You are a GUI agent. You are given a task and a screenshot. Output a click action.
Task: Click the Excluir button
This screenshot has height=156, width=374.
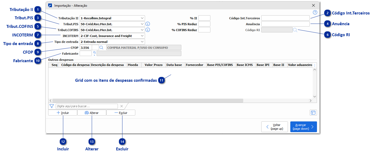tap(121, 113)
